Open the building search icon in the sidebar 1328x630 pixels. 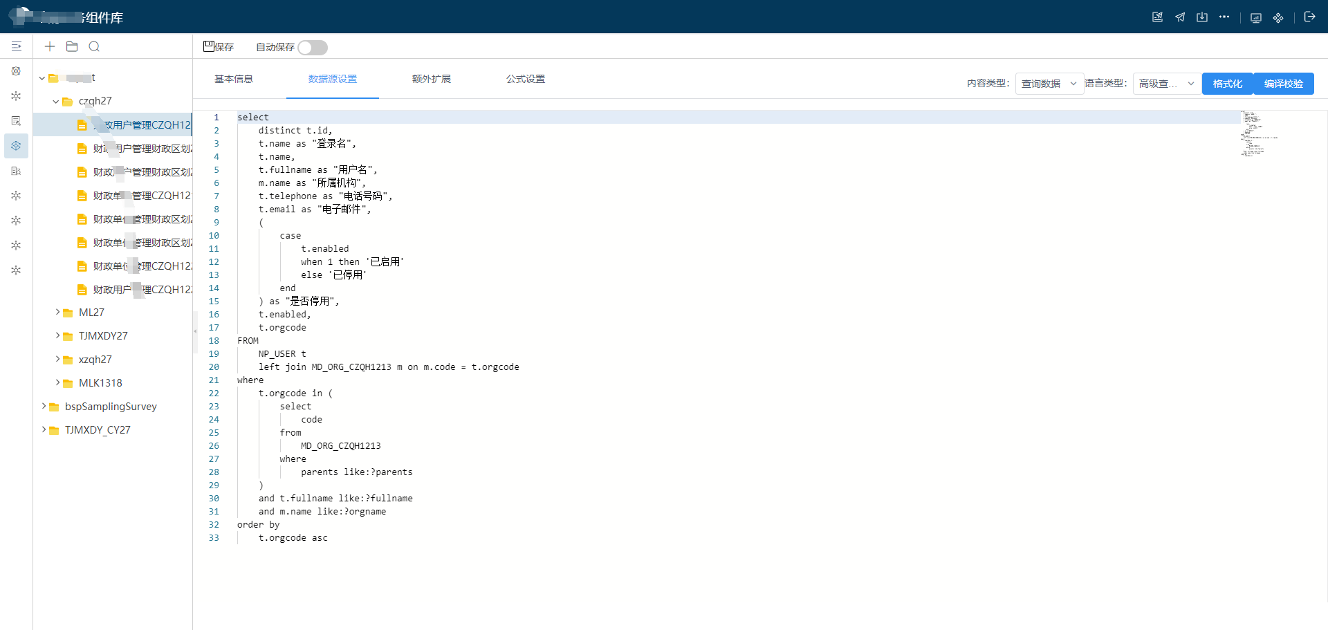click(16, 171)
